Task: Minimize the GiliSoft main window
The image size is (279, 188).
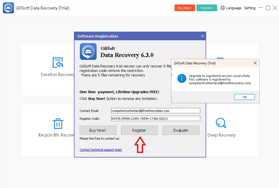Action: (260, 8)
